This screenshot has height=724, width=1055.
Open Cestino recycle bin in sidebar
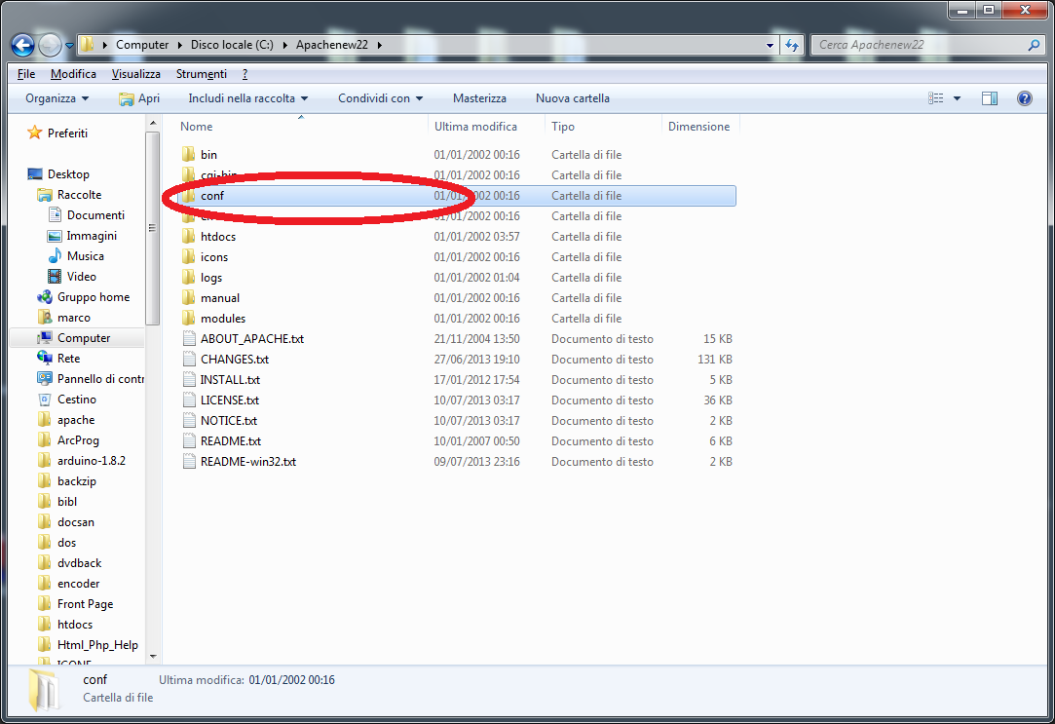[76, 400]
